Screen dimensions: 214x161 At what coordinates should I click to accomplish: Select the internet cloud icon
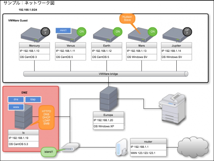click(x=193, y=147)
